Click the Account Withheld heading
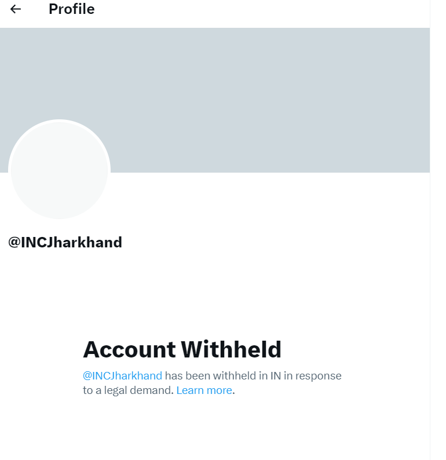Image resolution: width=446 pixels, height=460 pixels. pyautogui.click(x=182, y=349)
